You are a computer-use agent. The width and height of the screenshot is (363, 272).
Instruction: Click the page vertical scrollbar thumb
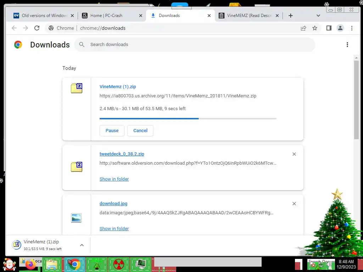click(356, 100)
